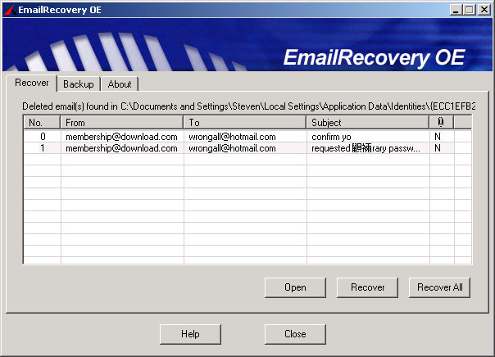Sort emails by the Subject column header

368,122
